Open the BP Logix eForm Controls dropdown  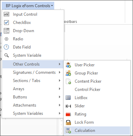click(28, 6)
